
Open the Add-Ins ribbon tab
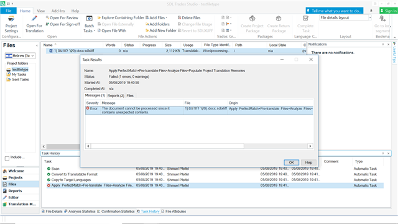58,11
